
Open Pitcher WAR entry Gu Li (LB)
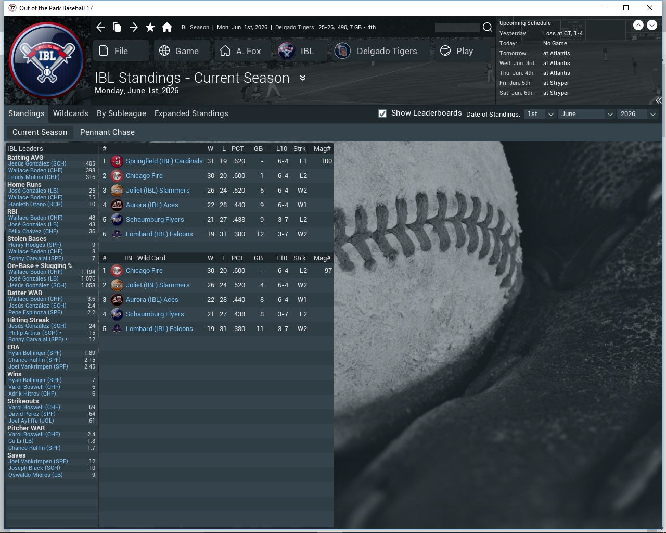pyautogui.click(x=21, y=441)
